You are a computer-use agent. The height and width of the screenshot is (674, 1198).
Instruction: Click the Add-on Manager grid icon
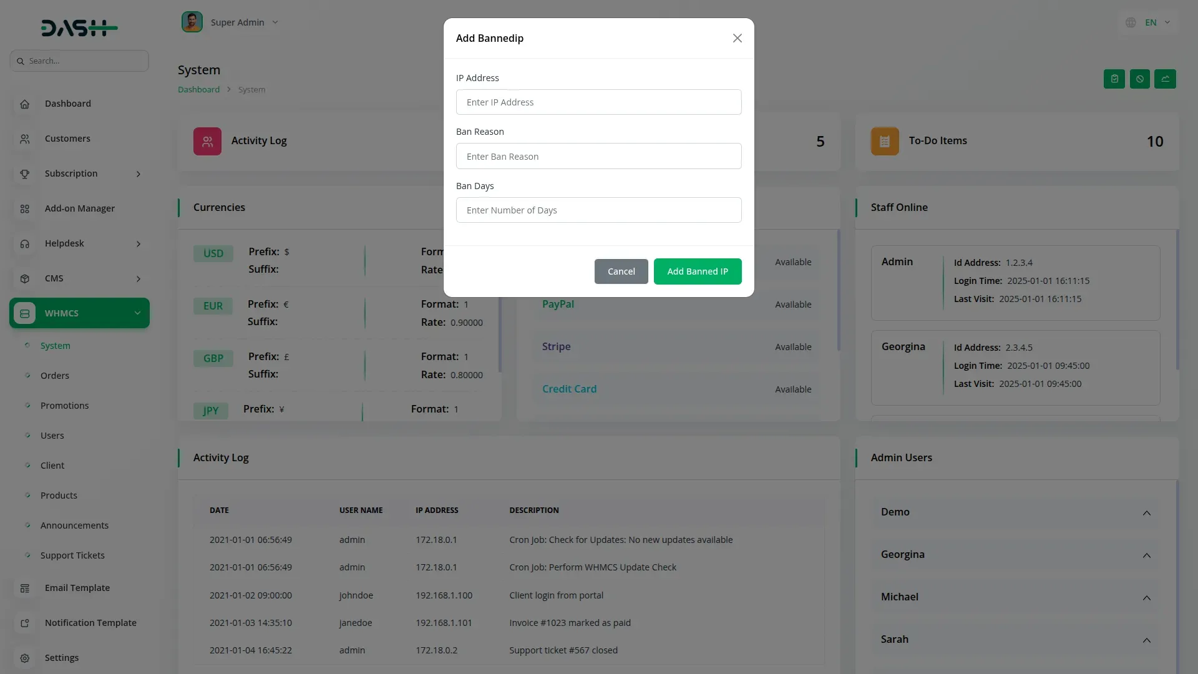point(25,209)
